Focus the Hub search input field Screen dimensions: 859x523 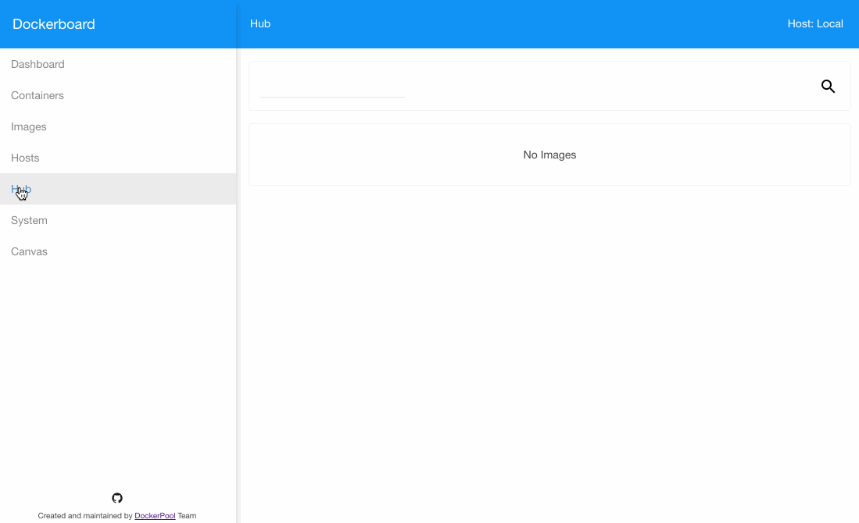click(x=332, y=86)
